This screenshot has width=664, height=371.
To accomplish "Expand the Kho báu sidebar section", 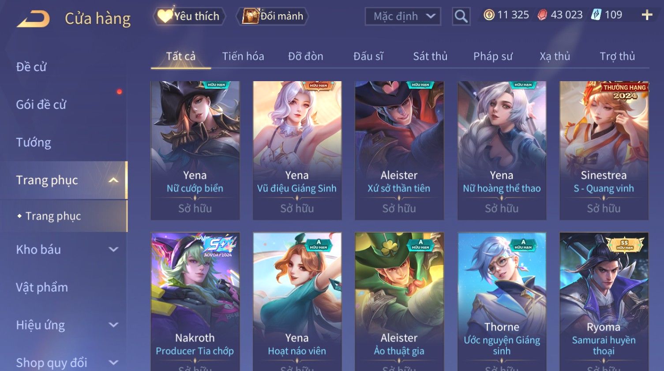I will point(113,249).
